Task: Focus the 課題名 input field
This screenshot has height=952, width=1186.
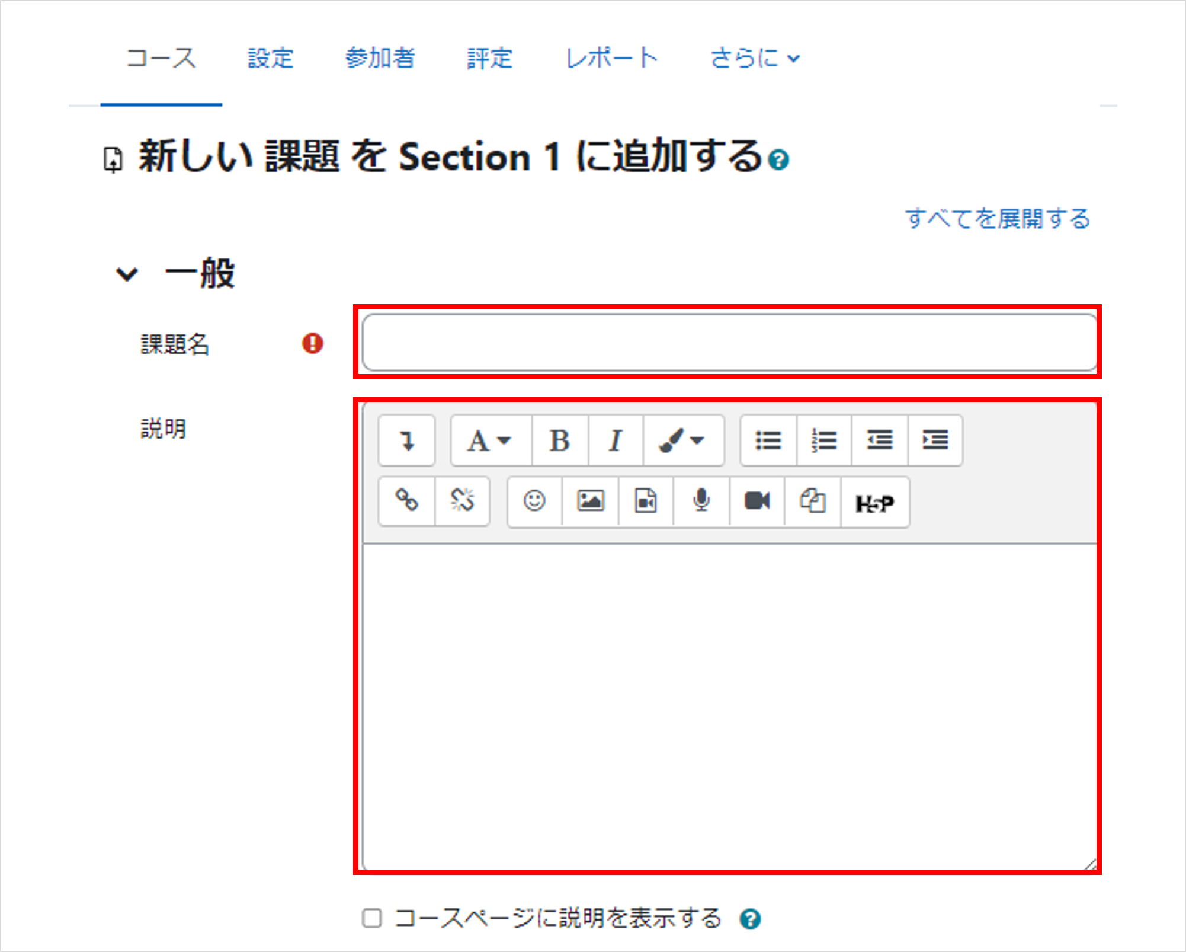Action: tap(729, 343)
